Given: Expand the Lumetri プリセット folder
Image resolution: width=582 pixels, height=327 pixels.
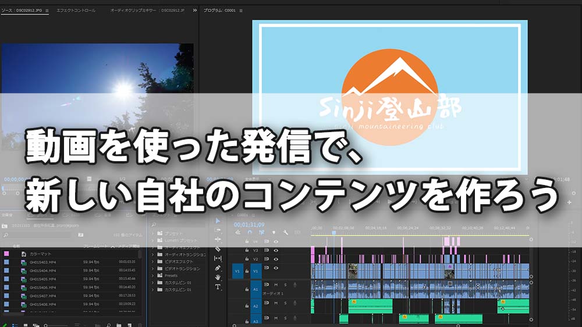Looking at the screenshot, I should coord(152,240).
